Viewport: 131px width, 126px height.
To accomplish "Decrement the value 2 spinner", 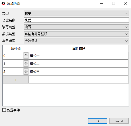I will pos(26,73).
